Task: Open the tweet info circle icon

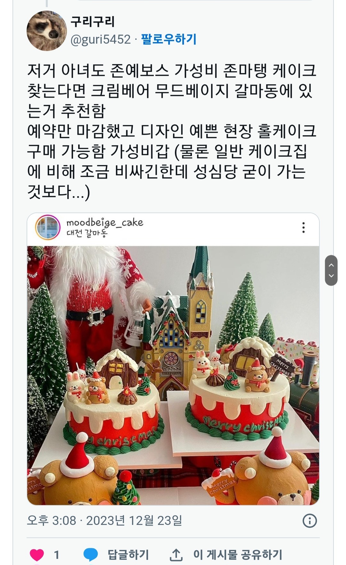Action: coord(309,521)
